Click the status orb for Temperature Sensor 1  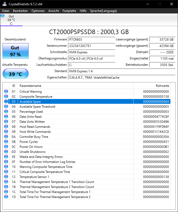click(6, 177)
